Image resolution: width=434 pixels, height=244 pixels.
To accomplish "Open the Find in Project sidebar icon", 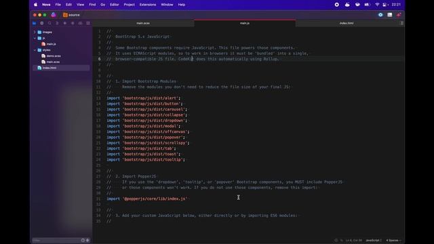I will tap(50, 23).
